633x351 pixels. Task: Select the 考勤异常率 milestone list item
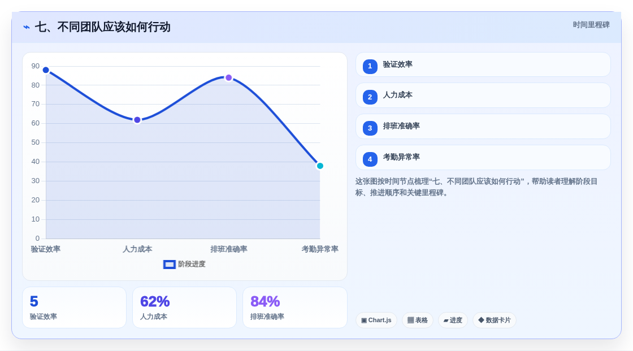pos(483,158)
